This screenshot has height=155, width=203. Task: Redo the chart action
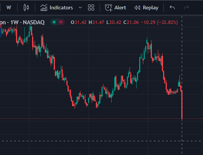[186, 7]
